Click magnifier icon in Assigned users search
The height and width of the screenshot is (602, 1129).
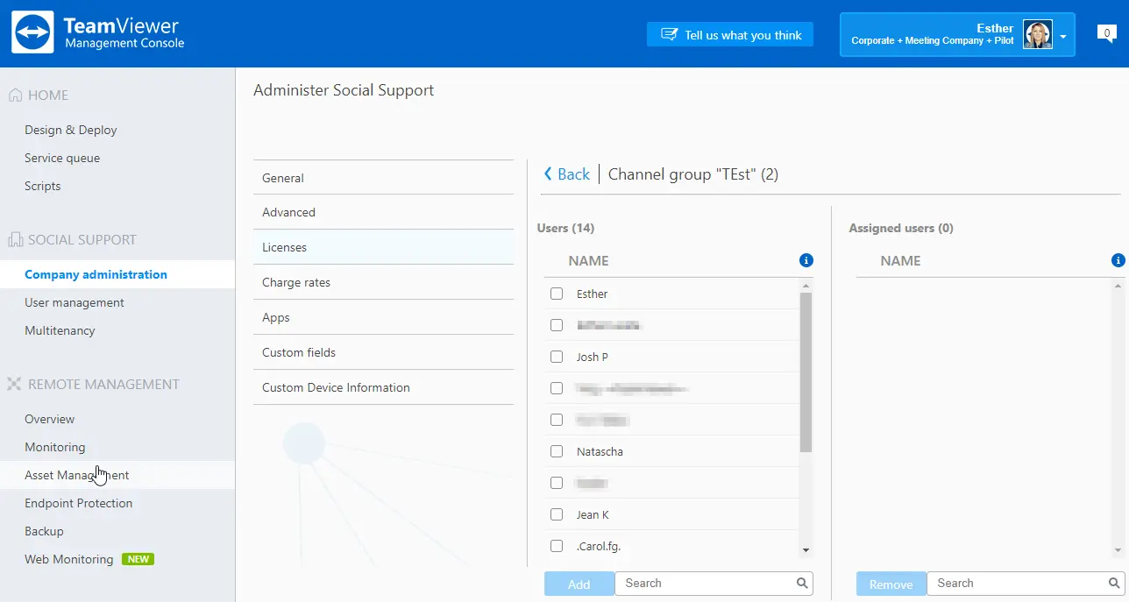[1114, 583]
